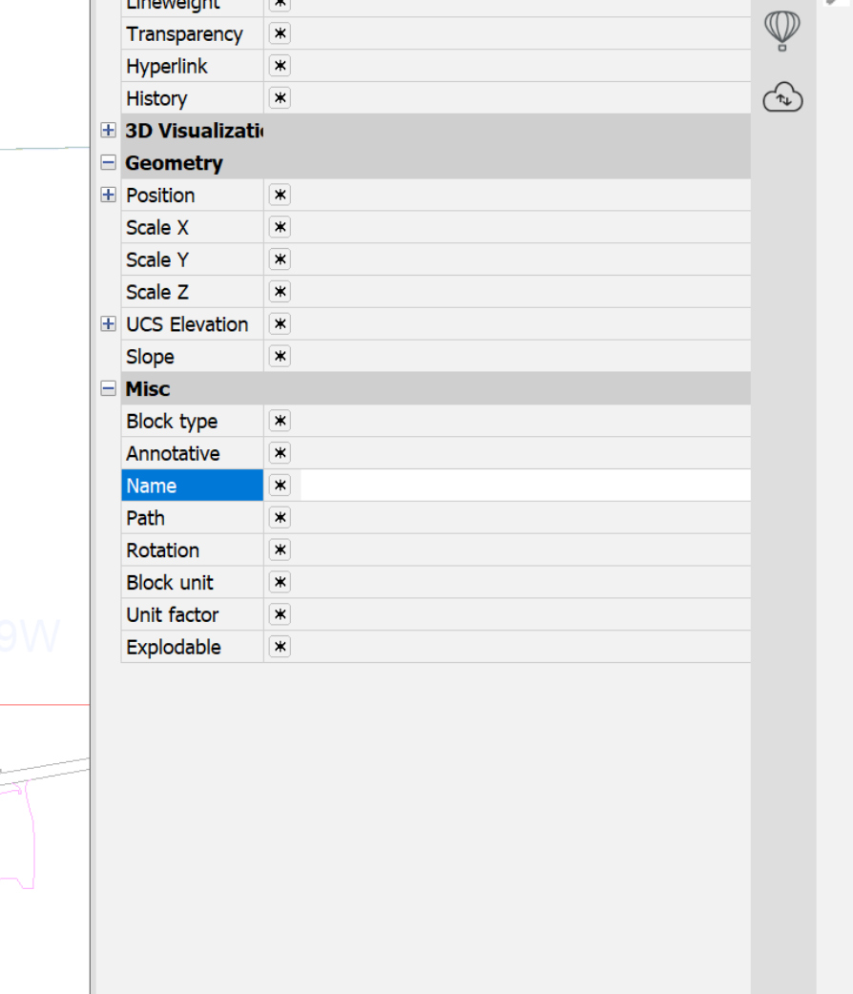Collapse the Misc section

108,389
